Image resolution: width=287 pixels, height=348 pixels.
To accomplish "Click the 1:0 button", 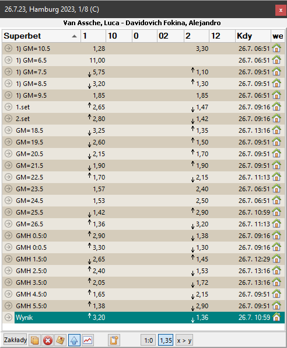I will (148, 340).
